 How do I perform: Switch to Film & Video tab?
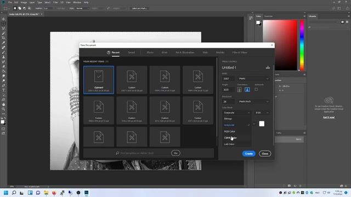tap(240, 53)
